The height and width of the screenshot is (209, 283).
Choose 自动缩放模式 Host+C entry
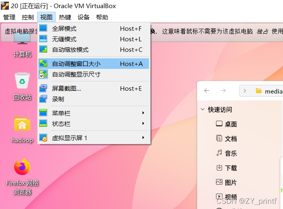pyautogui.click(x=94, y=49)
